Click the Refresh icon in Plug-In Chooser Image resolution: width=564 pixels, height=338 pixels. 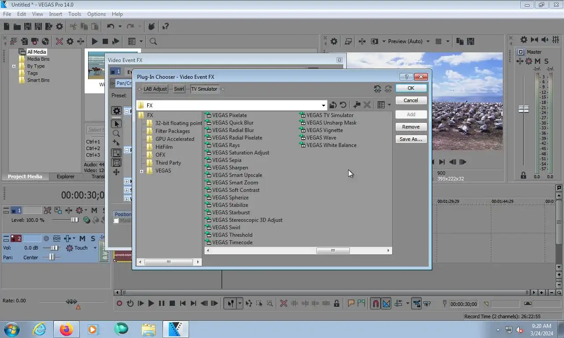click(x=343, y=105)
